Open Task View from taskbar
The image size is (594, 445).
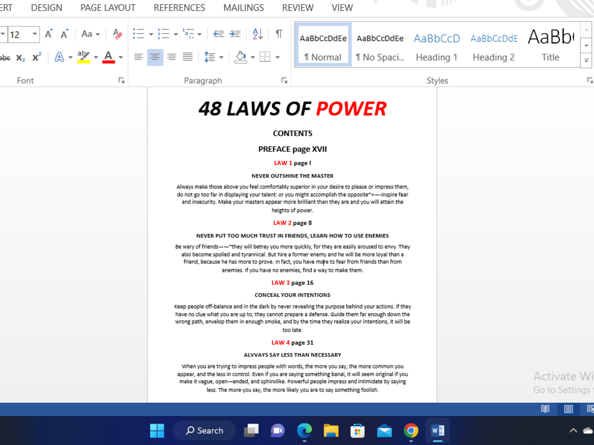(251, 431)
